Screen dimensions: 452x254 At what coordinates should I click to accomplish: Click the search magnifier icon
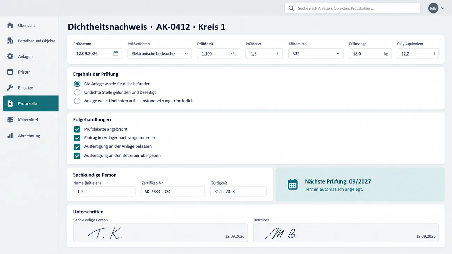click(x=291, y=8)
